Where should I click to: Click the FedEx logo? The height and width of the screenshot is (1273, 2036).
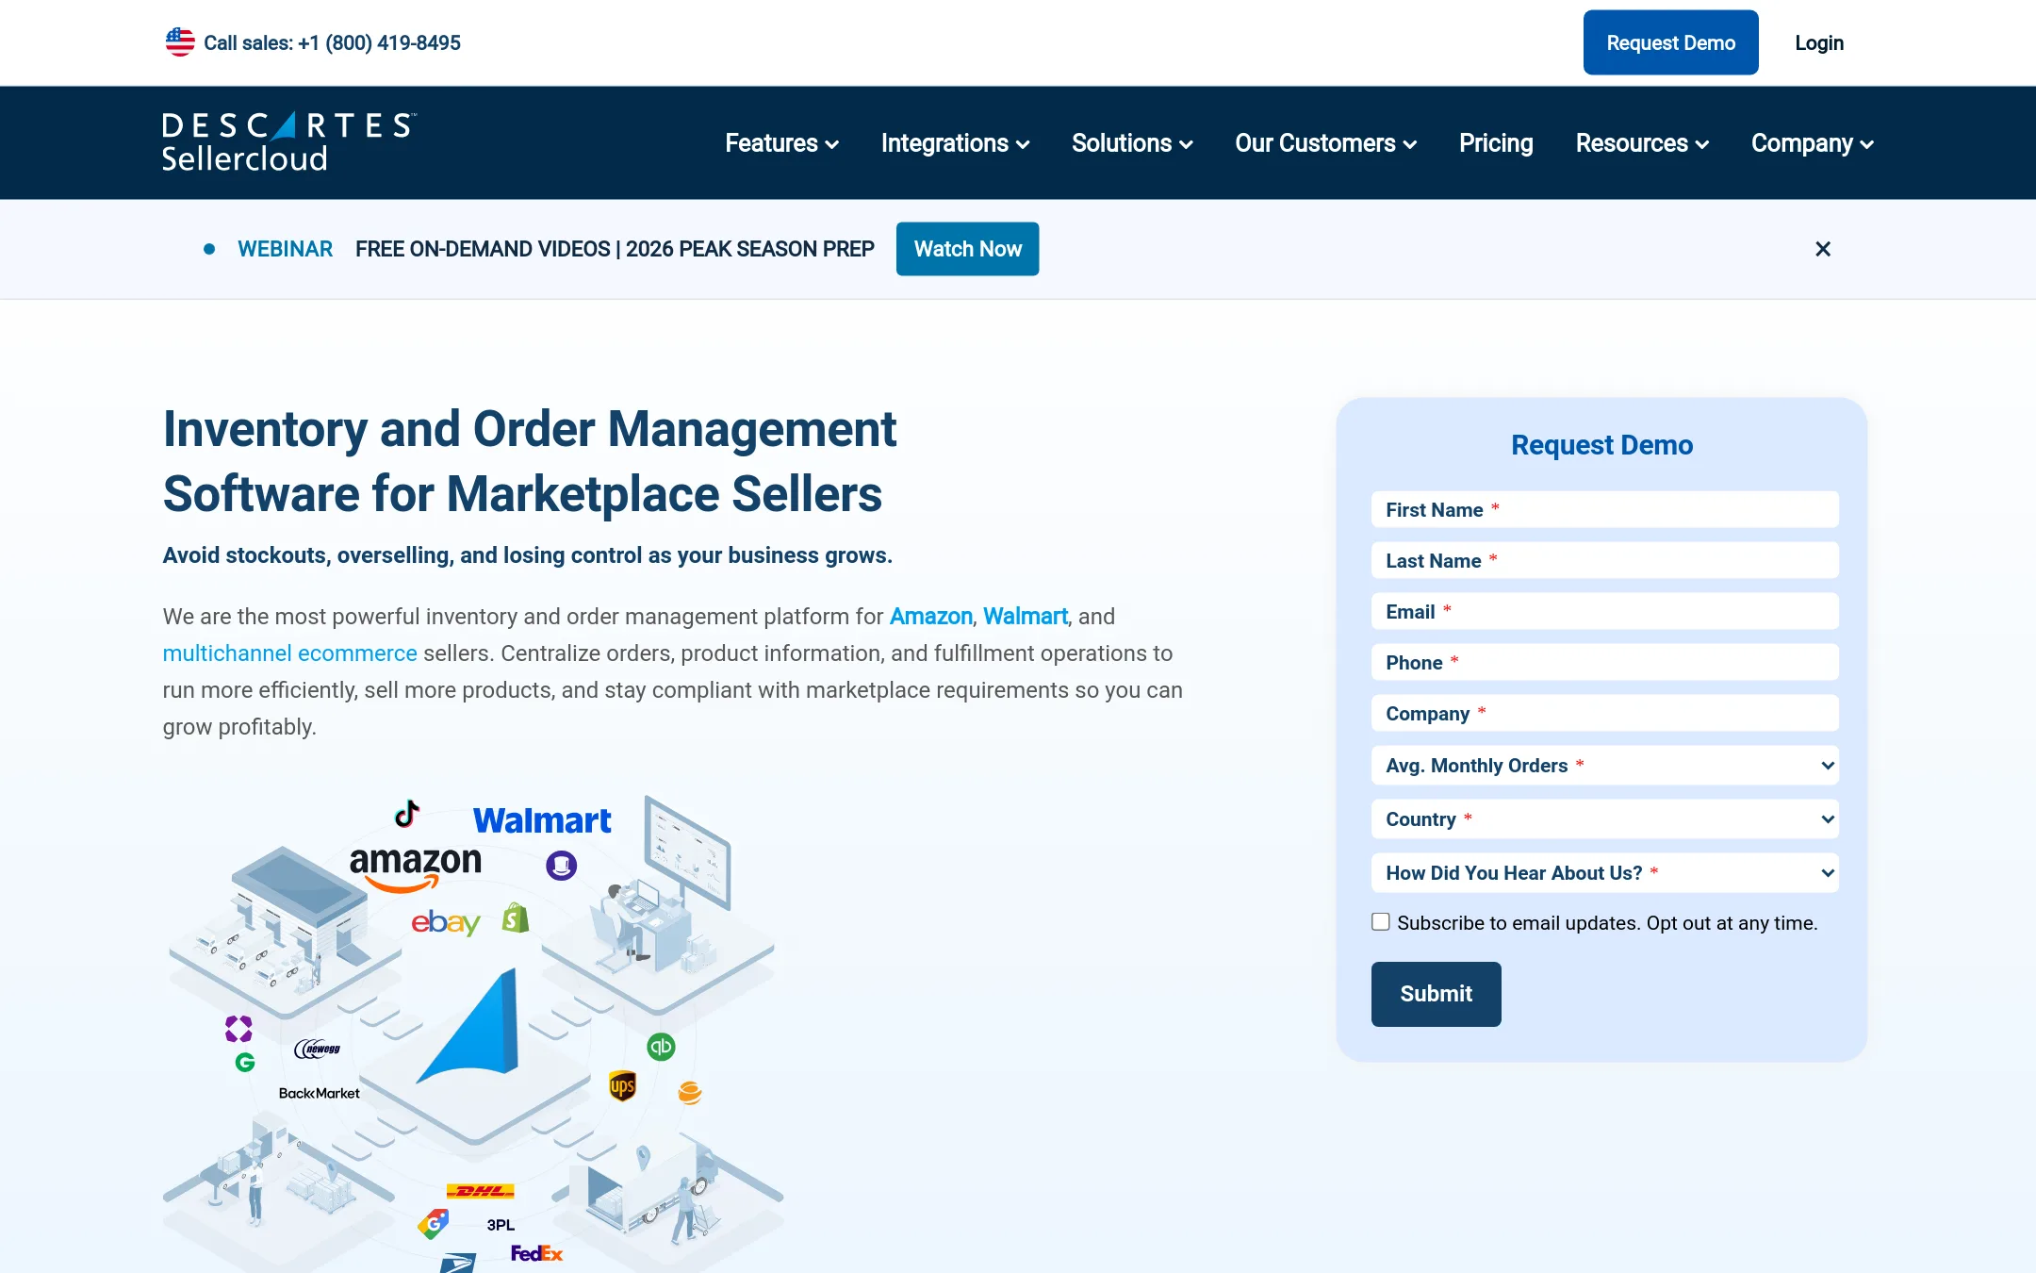[x=536, y=1253]
